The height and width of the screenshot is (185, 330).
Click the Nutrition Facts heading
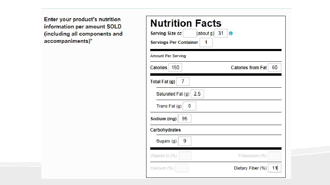click(186, 23)
